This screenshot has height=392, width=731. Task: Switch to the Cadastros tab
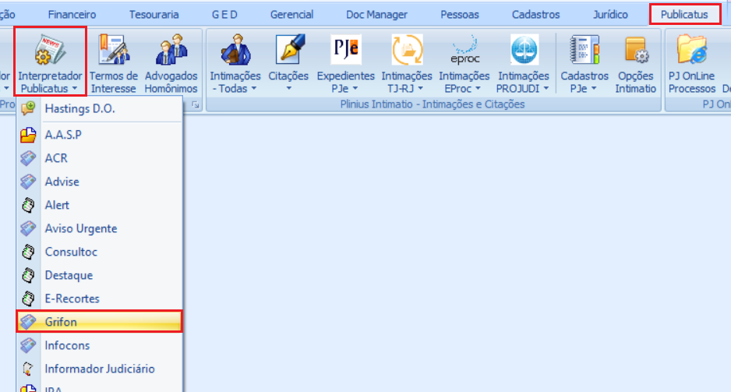coord(535,15)
